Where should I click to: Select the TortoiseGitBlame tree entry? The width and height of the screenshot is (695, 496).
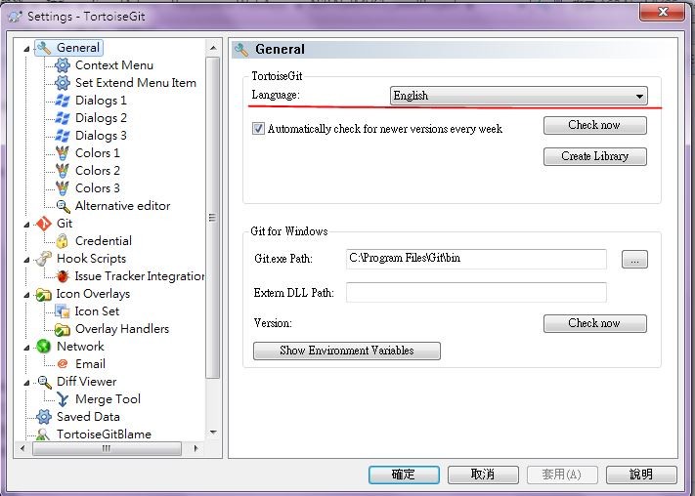104,434
